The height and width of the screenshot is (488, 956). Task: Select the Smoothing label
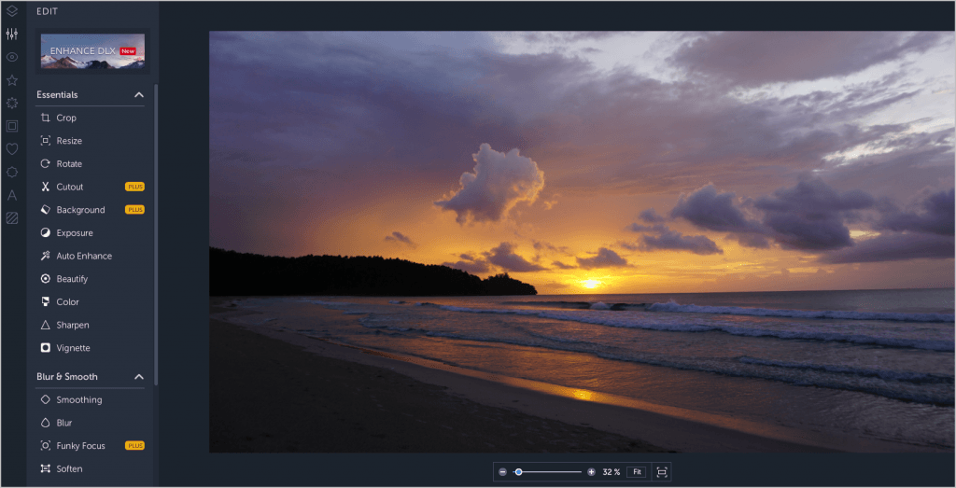(79, 399)
